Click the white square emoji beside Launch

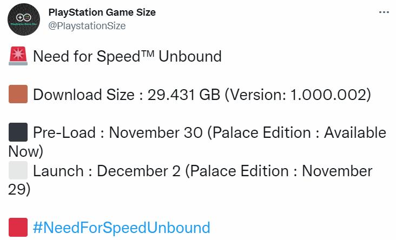coord(18,171)
